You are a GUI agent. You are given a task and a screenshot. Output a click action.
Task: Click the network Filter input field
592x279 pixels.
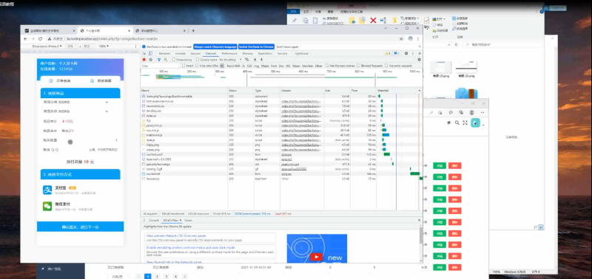[x=160, y=66]
